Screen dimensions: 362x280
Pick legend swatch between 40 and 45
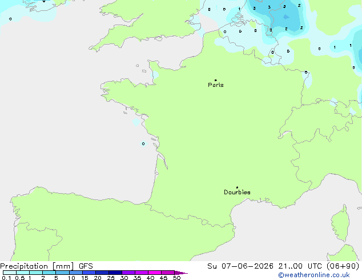click(155, 273)
